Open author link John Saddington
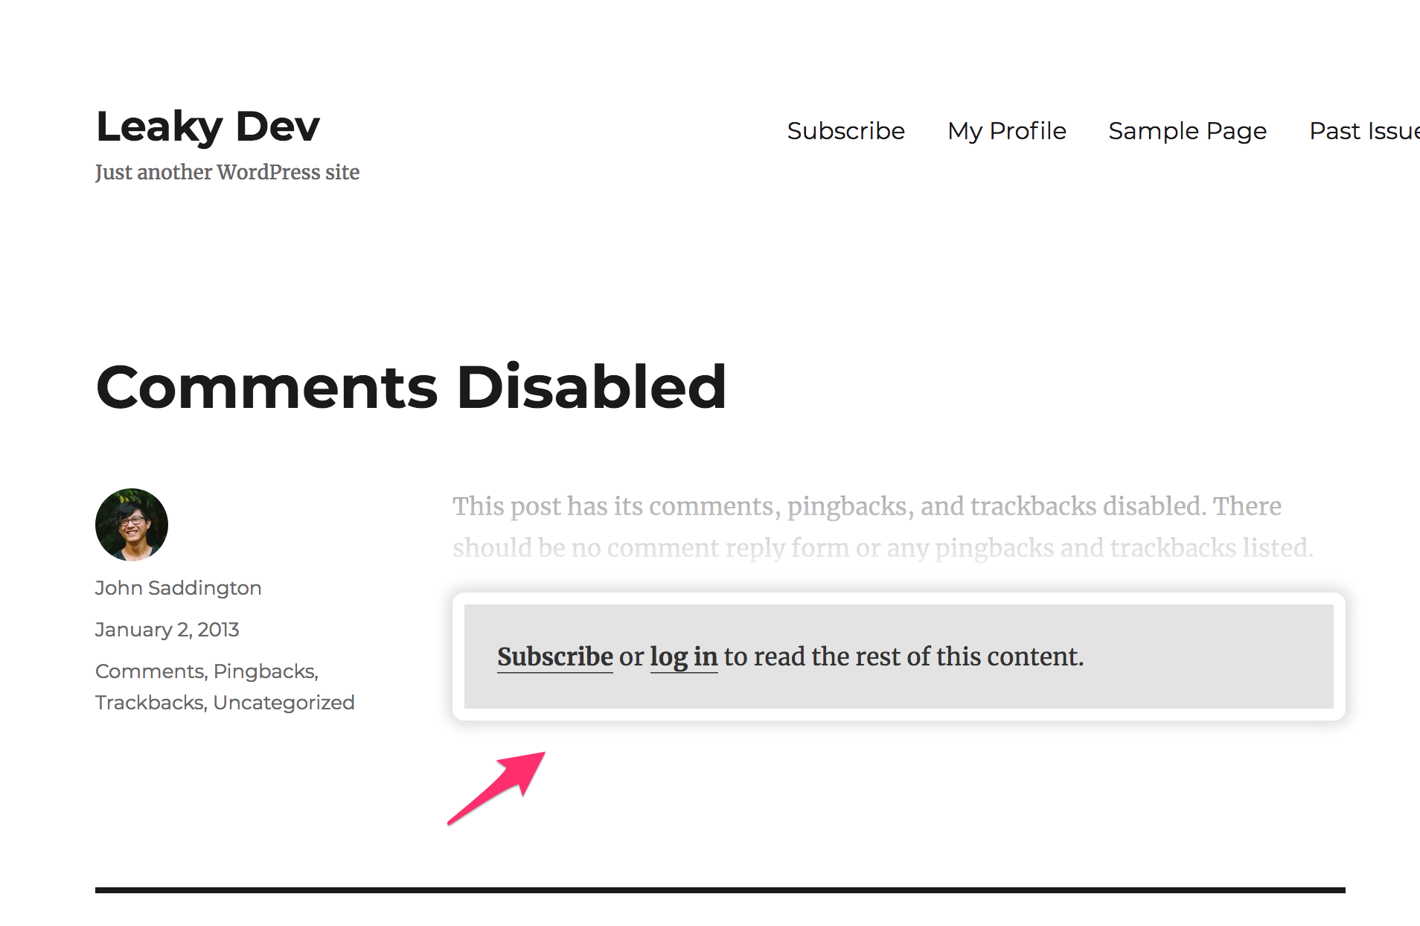The image size is (1420, 926). click(x=178, y=588)
